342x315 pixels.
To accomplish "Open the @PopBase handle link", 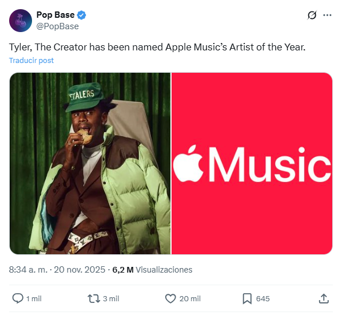I will [58, 26].
